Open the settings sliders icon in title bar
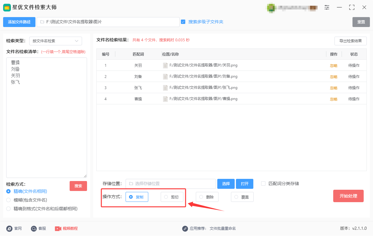The width and height of the screenshot is (373, 236). (x=327, y=7)
